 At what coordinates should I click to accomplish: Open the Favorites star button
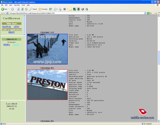coord(43,9)
